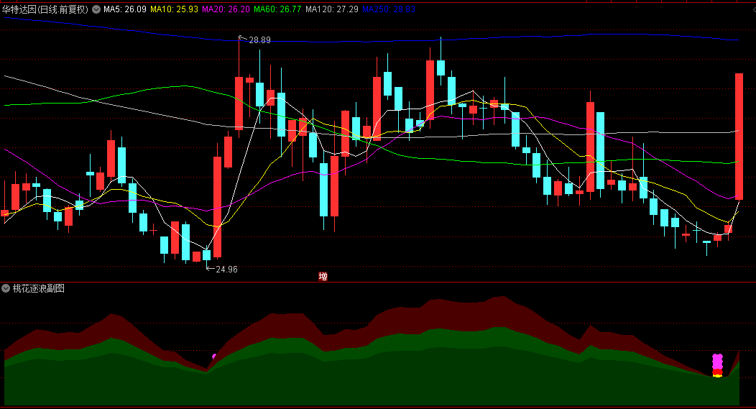Screen dimensions: 756x409
Task: Click the 24.96 low price marker
Action: 226,269
